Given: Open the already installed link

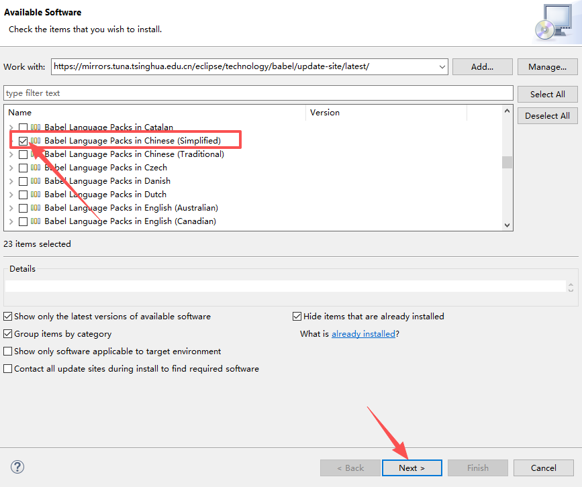Looking at the screenshot, I should tap(363, 334).
